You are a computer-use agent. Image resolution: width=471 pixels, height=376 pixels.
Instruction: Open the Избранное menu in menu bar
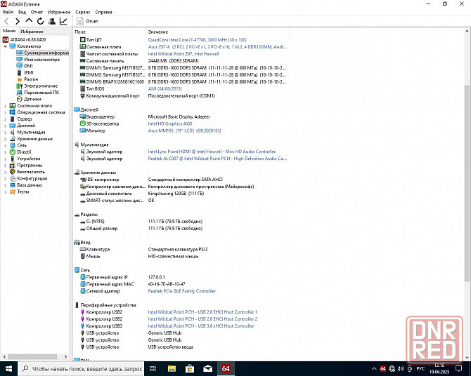click(x=59, y=12)
